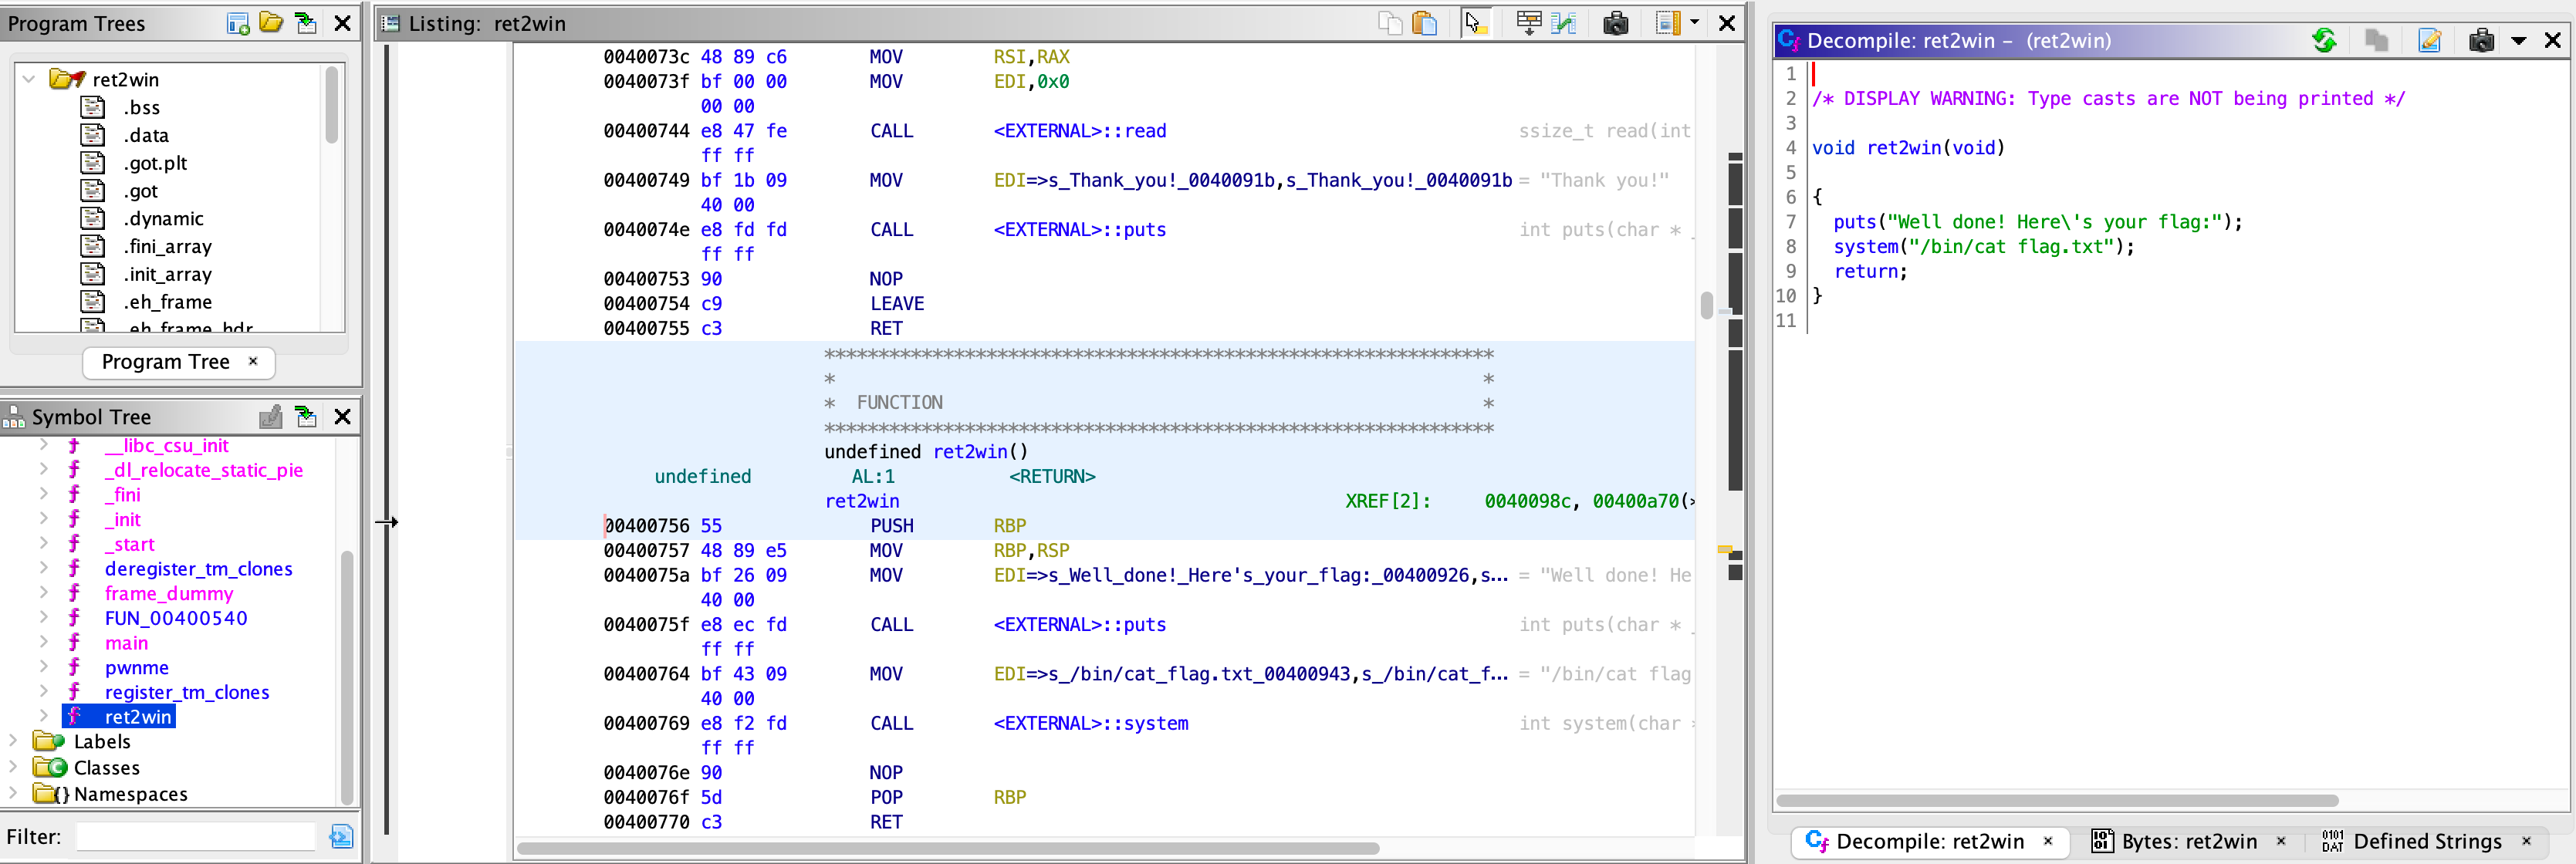Switch to the Defined Strings tab
The image size is (2576, 864).
coord(2426,841)
